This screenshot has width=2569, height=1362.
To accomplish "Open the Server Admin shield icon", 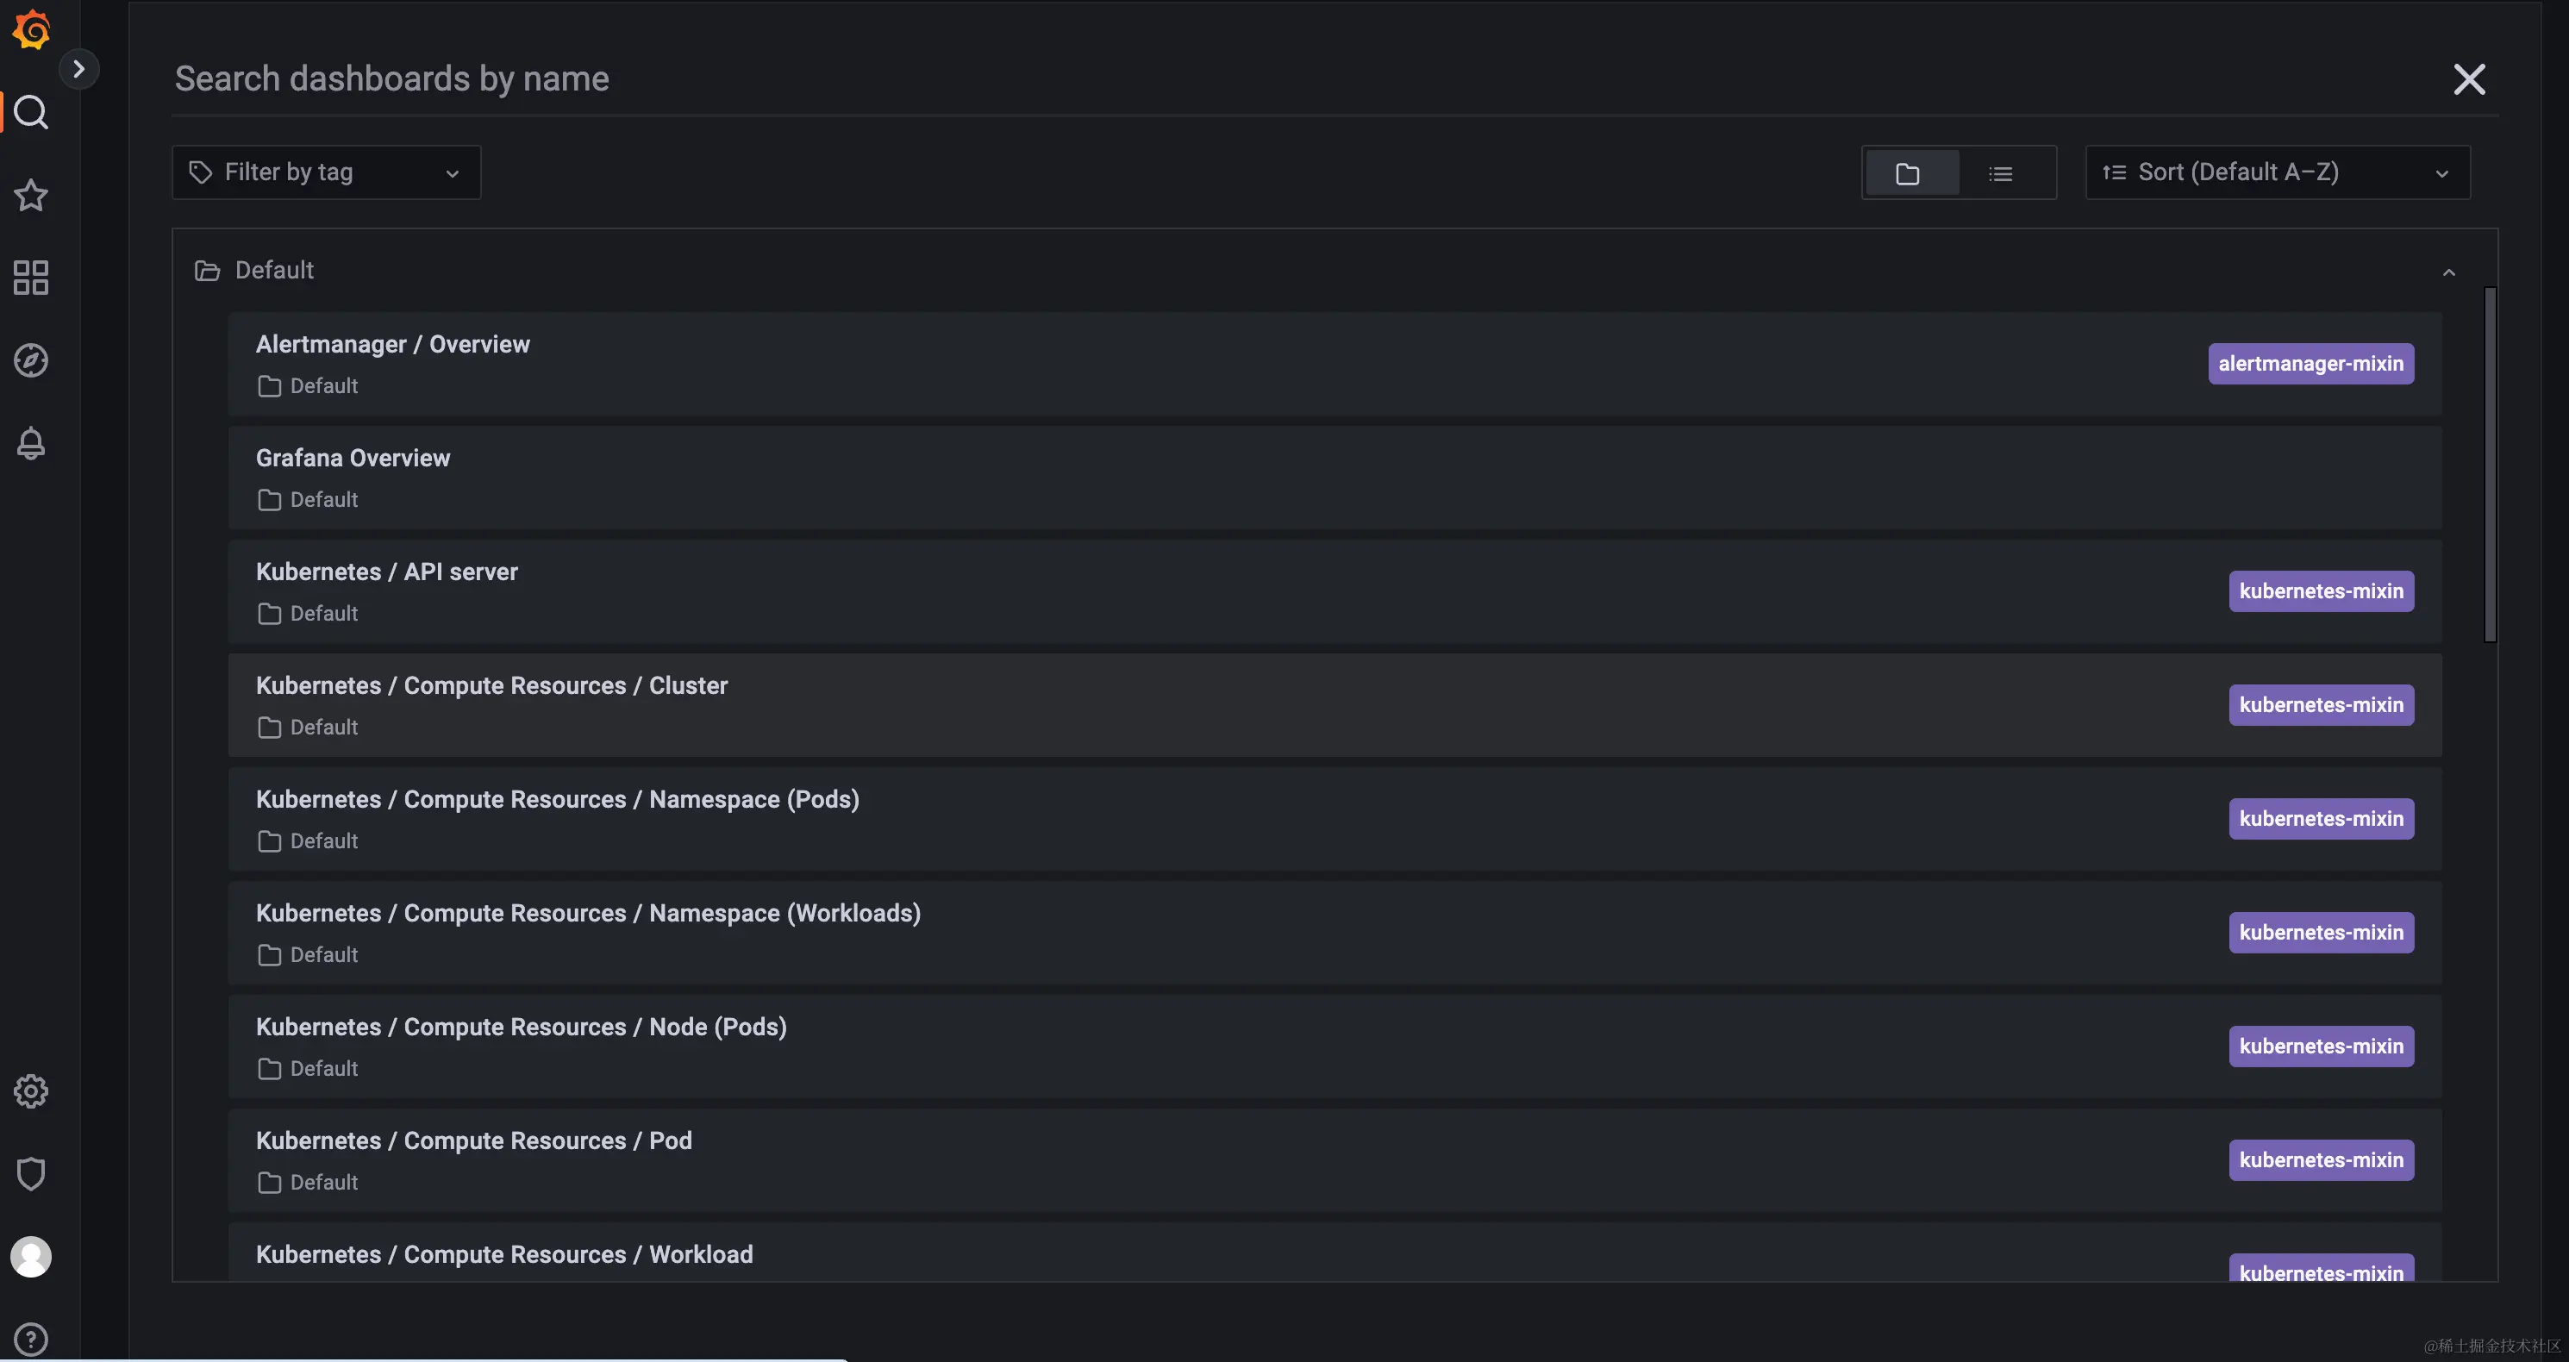I will 31,1175.
